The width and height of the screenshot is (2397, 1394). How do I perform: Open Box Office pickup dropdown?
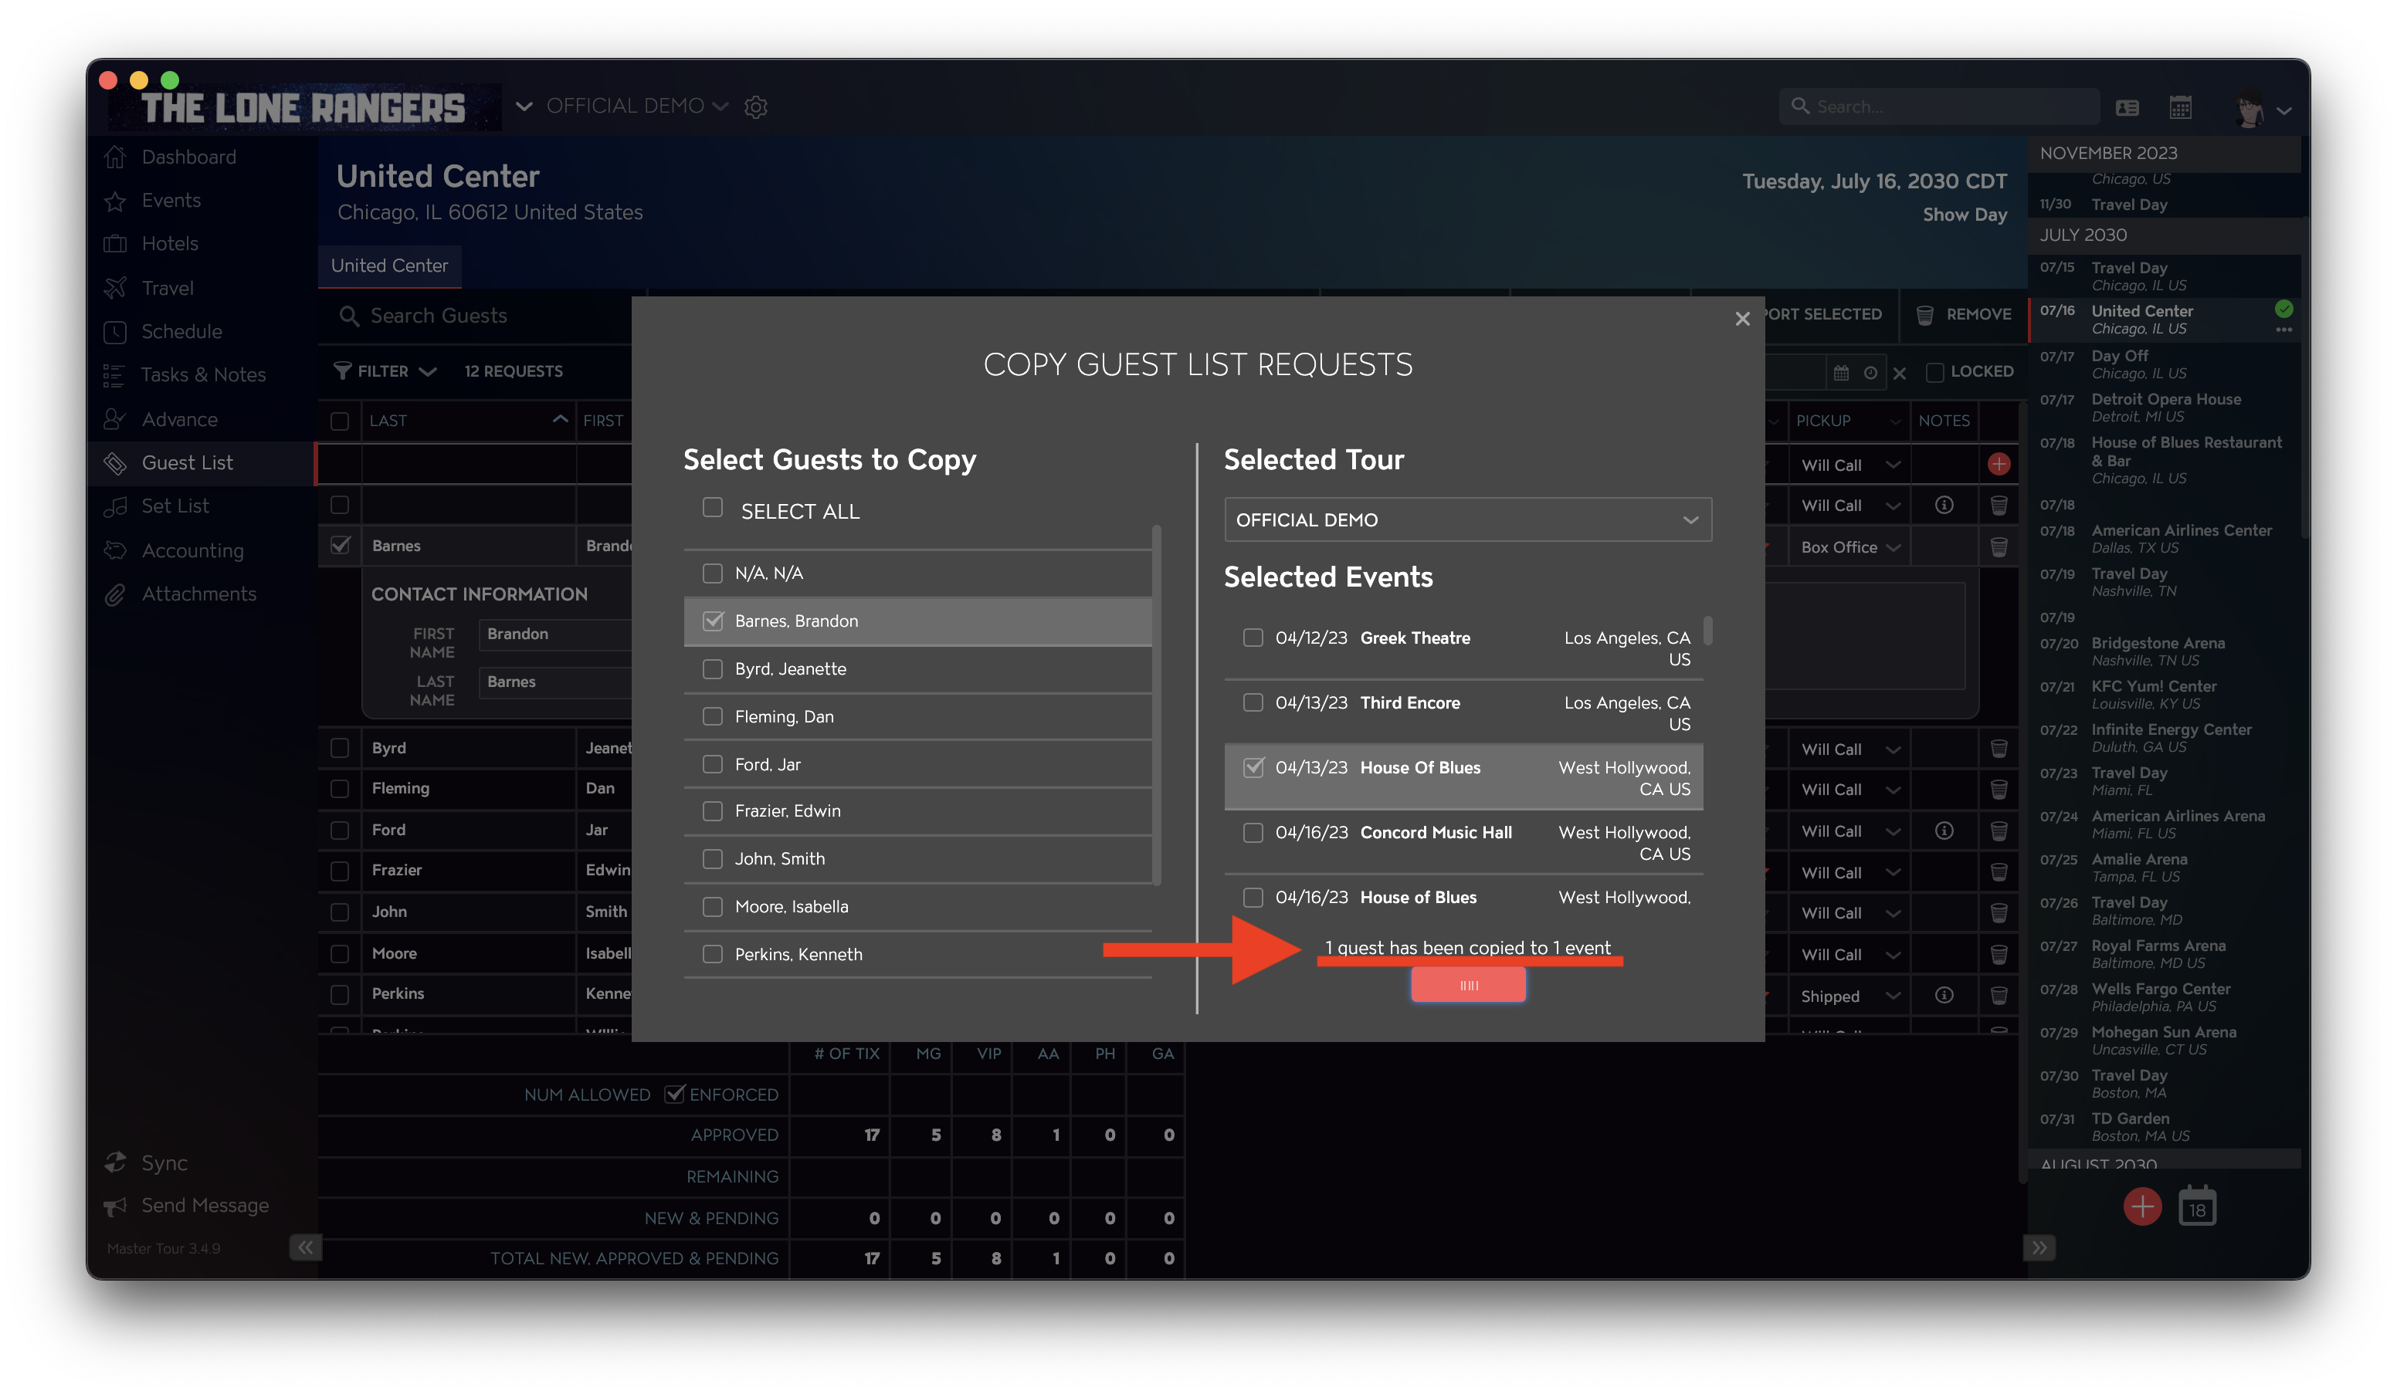coord(1849,548)
